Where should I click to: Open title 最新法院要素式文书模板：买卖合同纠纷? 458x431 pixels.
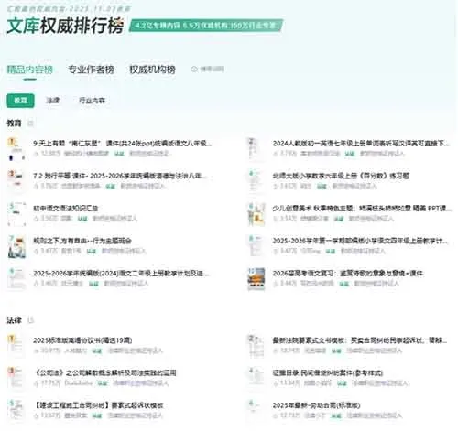coord(360,340)
